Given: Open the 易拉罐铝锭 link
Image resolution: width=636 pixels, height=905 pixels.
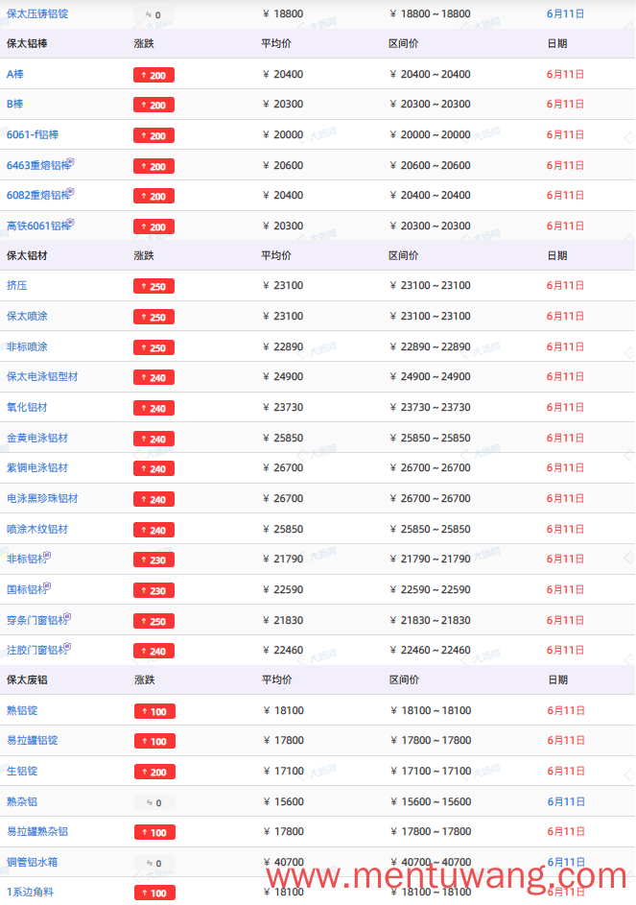Looking at the screenshot, I should [x=33, y=741].
